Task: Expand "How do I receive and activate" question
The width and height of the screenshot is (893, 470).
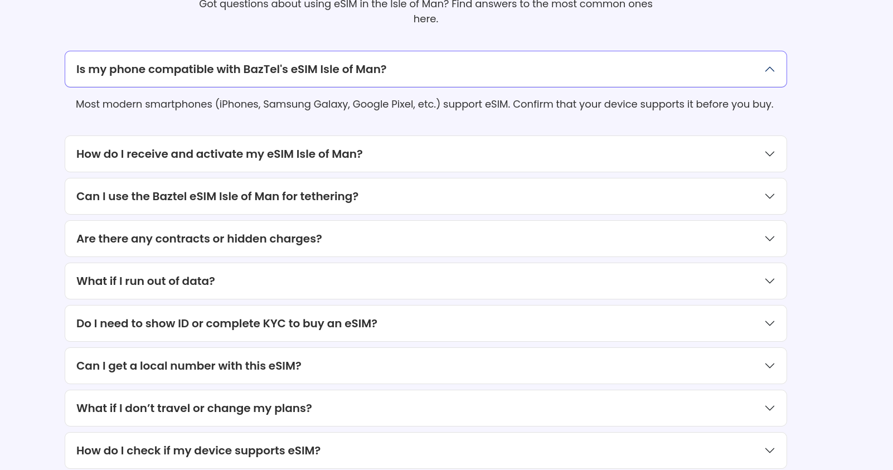Action: [x=219, y=154]
